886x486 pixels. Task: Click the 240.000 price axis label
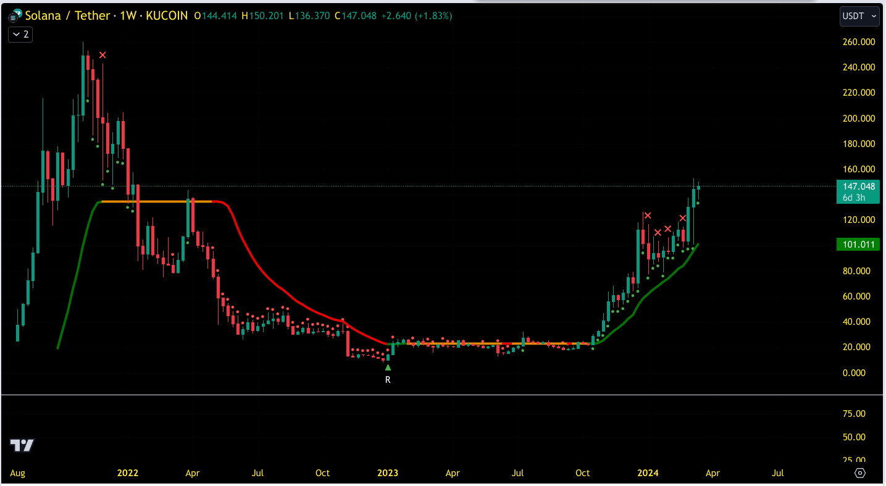(x=859, y=67)
